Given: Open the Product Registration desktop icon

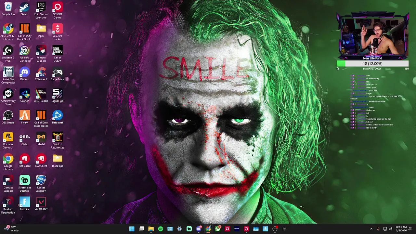Looking at the screenshot, I should (x=8, y=206).
